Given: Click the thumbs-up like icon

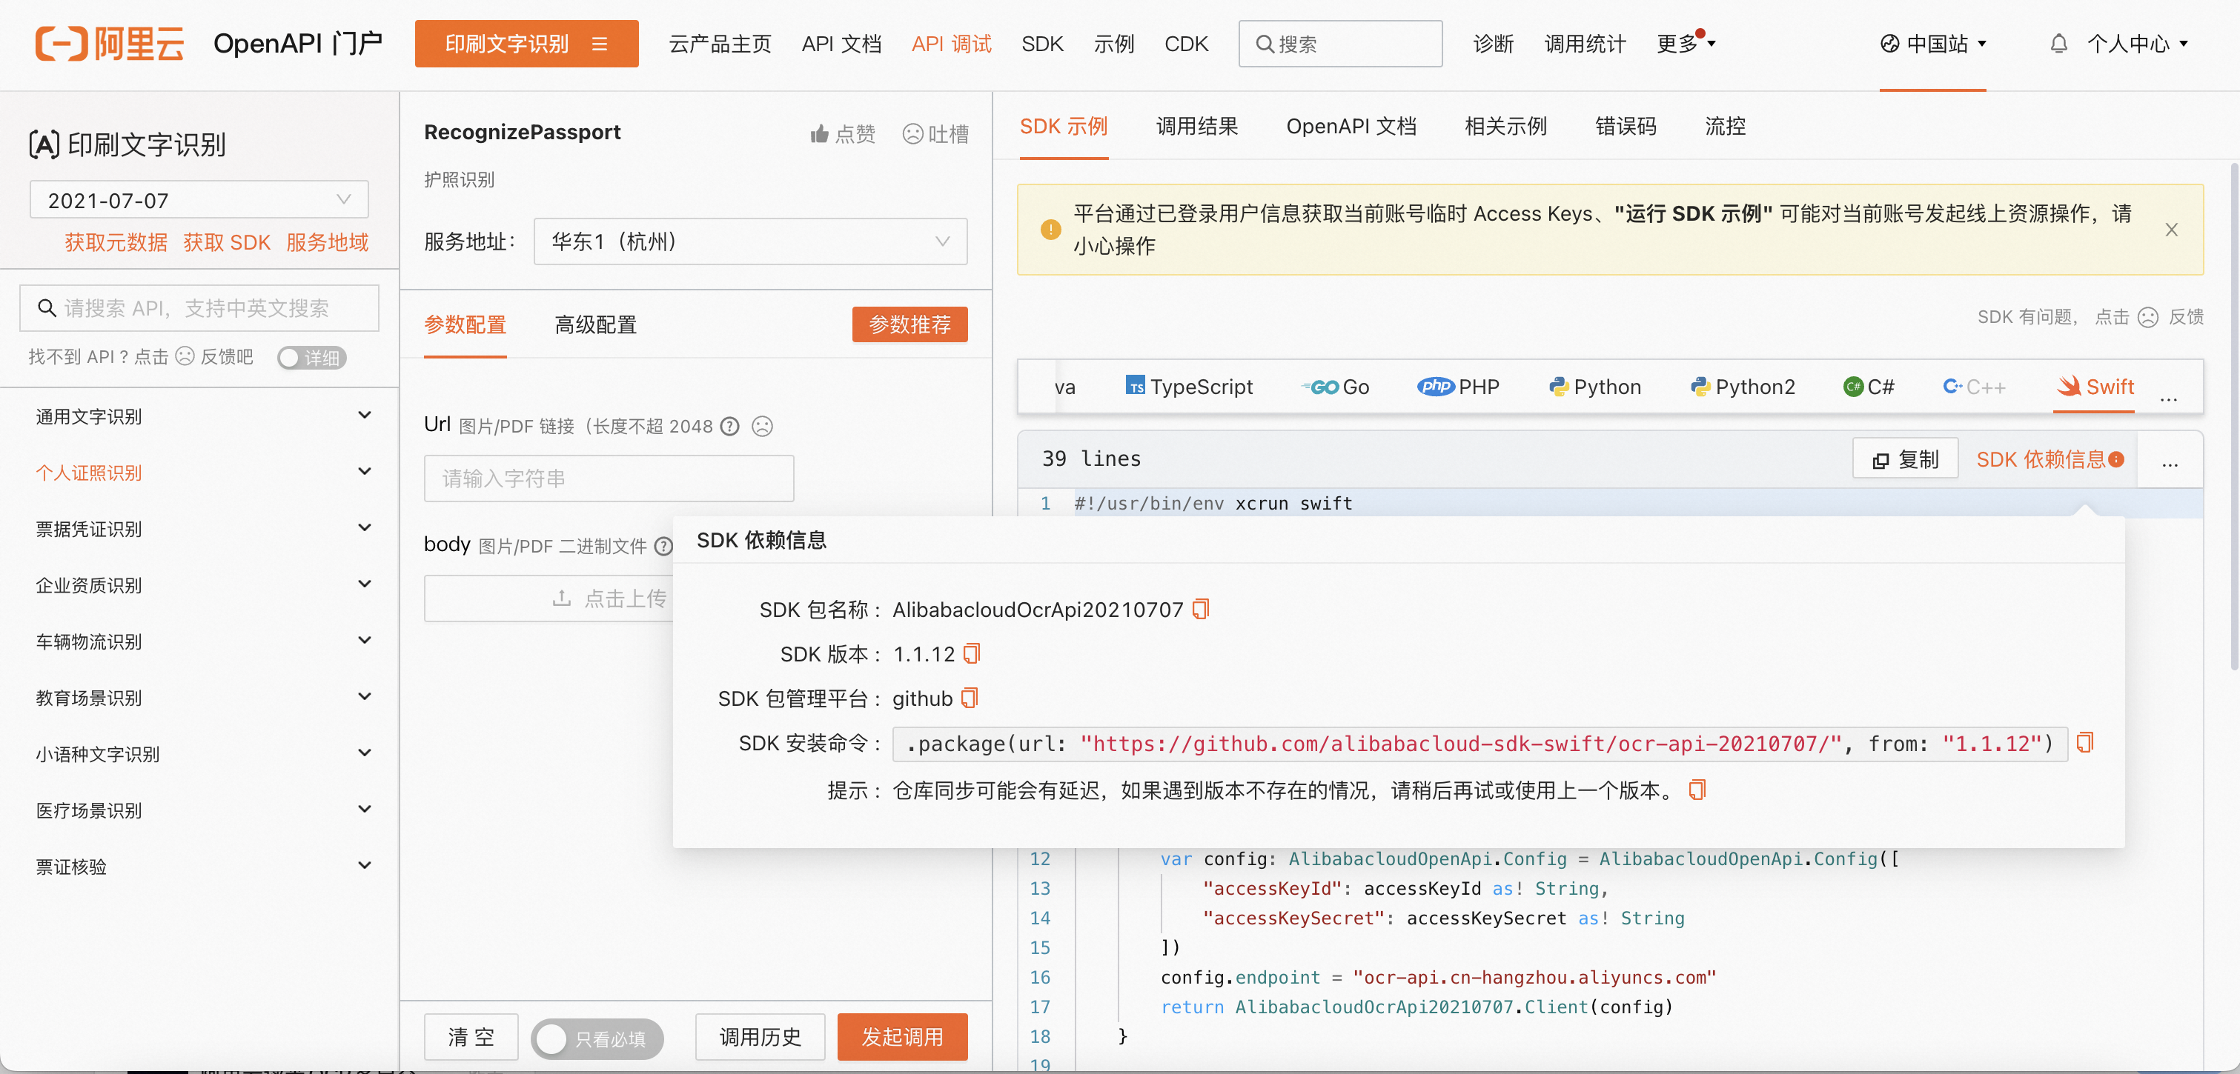Looking at the screenshot, I should (x=819, y=134).
